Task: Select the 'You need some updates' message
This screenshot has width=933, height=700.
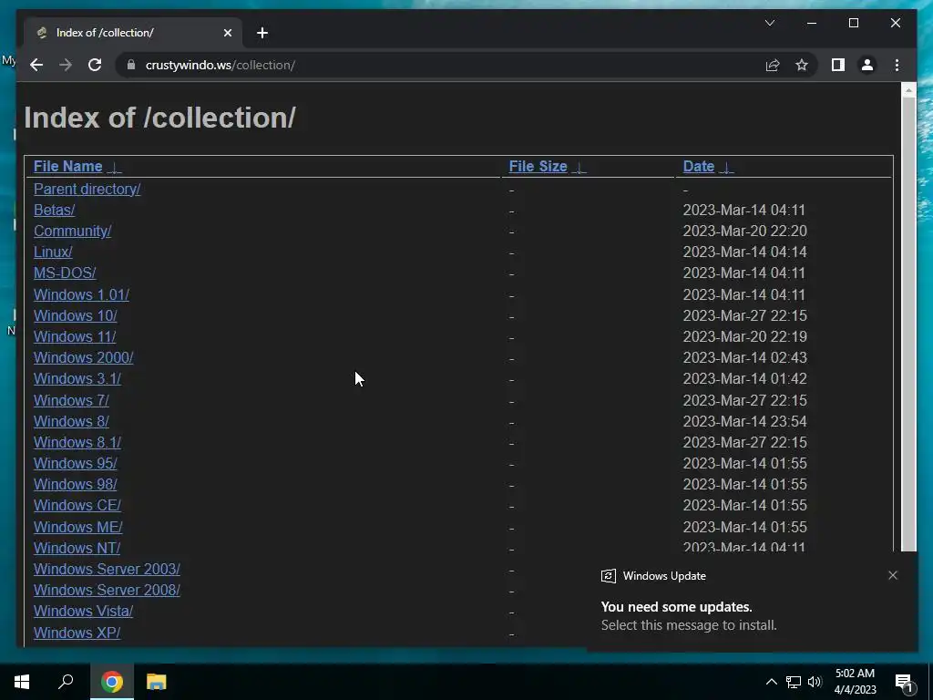Action: (x=677, y=607)
